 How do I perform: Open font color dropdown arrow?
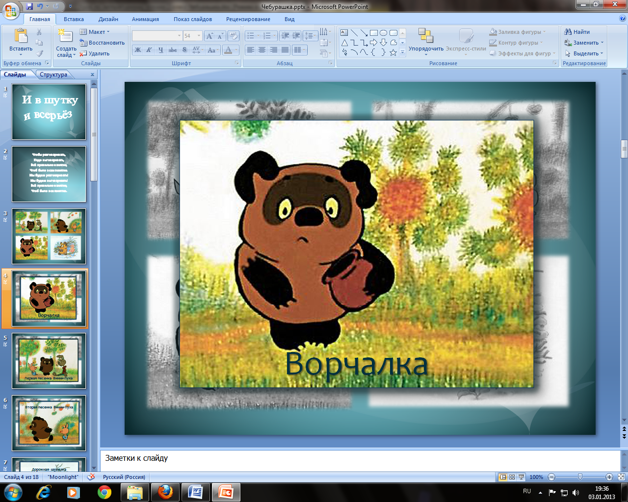pos(236,50)
